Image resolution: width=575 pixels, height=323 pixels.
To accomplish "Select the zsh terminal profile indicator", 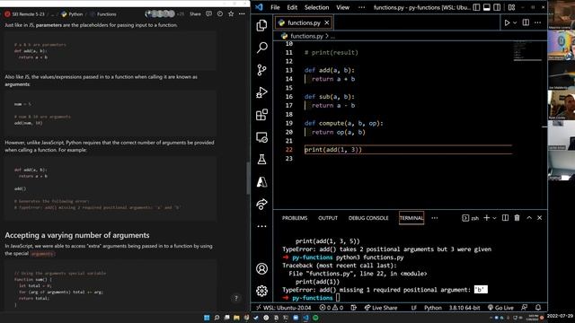I will coord(471,218).
